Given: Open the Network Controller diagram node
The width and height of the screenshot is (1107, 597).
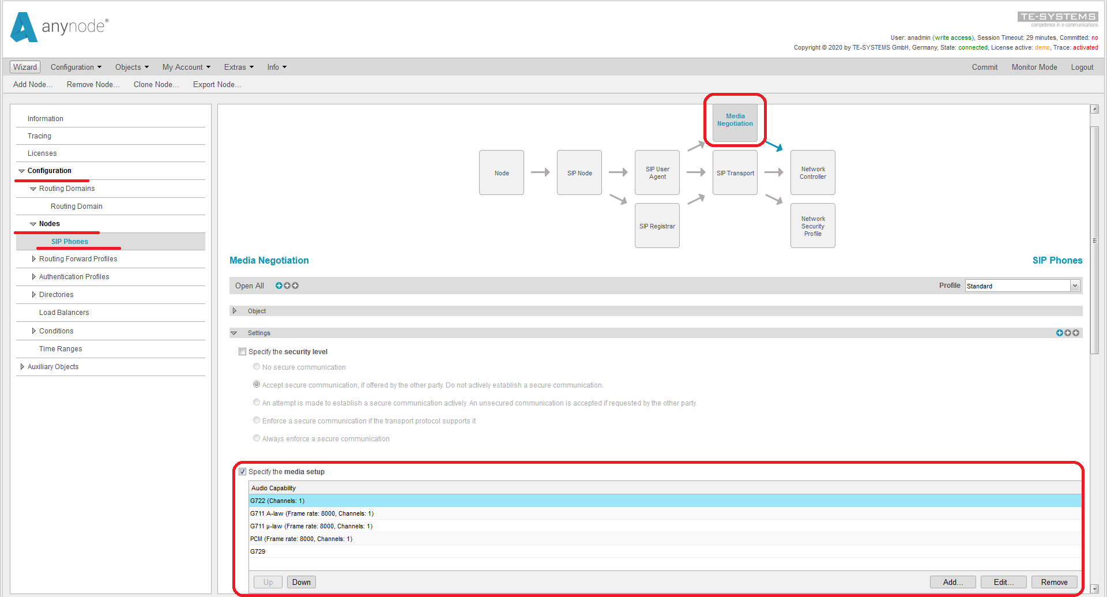Looking at the screenshot, I should (812, 173).
